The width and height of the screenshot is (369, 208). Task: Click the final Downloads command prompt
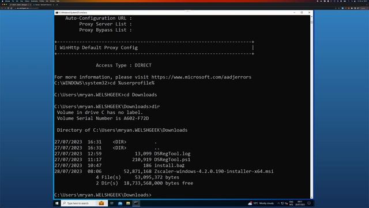pyautogui.click(x=103, y=195)
